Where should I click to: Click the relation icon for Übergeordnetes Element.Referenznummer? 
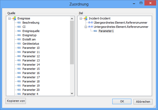[91, 23]
